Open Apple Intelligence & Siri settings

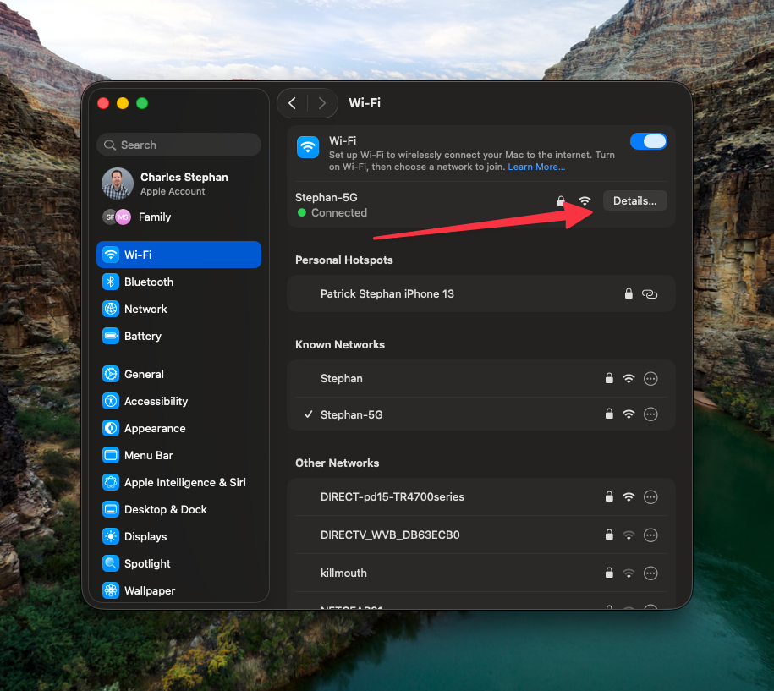click(184, 482)
